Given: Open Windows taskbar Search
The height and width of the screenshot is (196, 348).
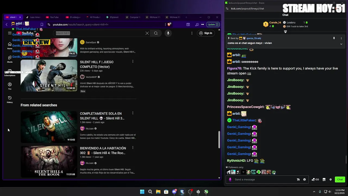Looking at the screenshot, I should point(150,192).
